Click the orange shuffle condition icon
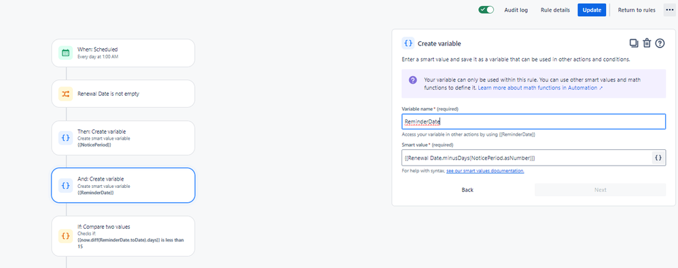 (x=66, y=93)
